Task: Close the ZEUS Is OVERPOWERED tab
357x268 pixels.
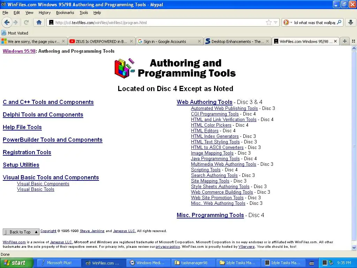Action: [x=131, y=41]
